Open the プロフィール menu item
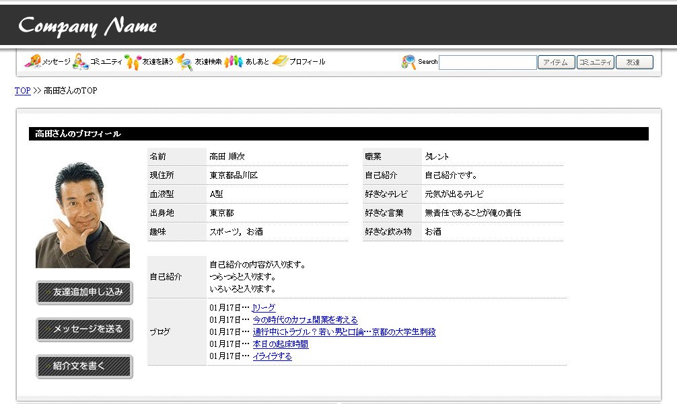 pyautogui.click(x=308, y=62)
